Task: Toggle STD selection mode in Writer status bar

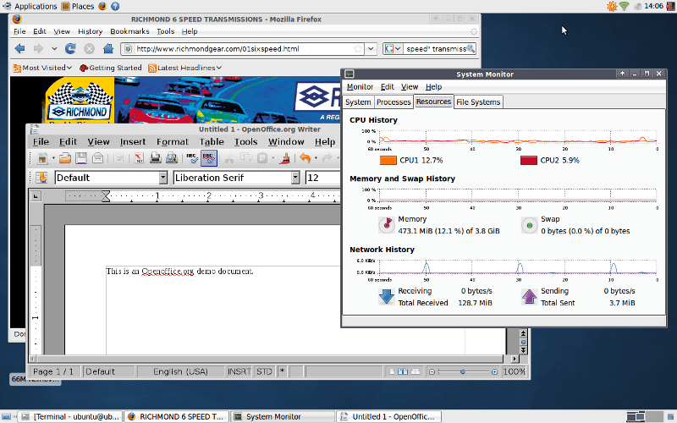Action: click(264, 371)
